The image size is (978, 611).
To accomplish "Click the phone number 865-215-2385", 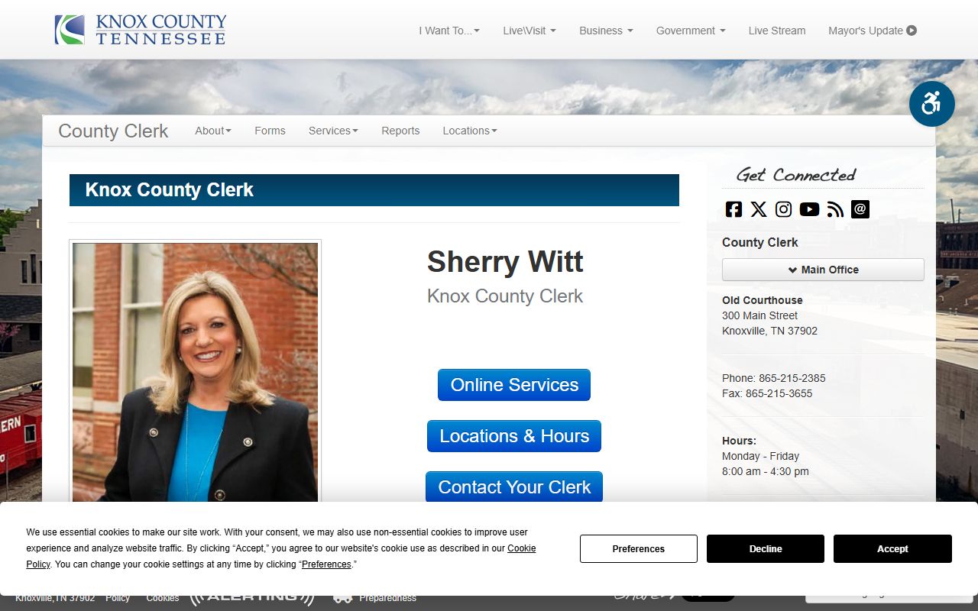I will coord(792,378).
